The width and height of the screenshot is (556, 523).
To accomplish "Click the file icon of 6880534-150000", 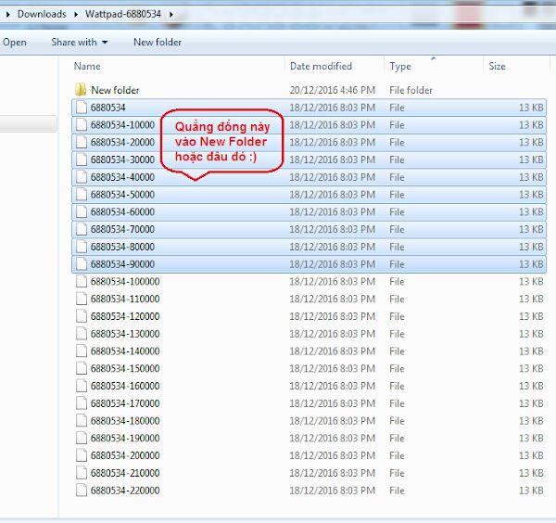I will click(x=82, y=369).
